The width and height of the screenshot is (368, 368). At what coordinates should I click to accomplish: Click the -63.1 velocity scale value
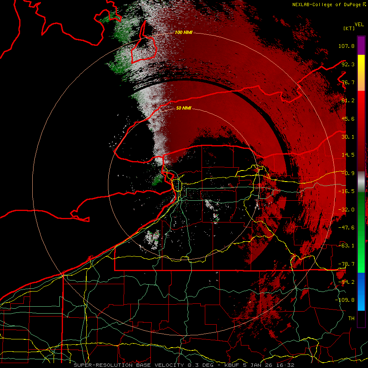tap(346, 246)
